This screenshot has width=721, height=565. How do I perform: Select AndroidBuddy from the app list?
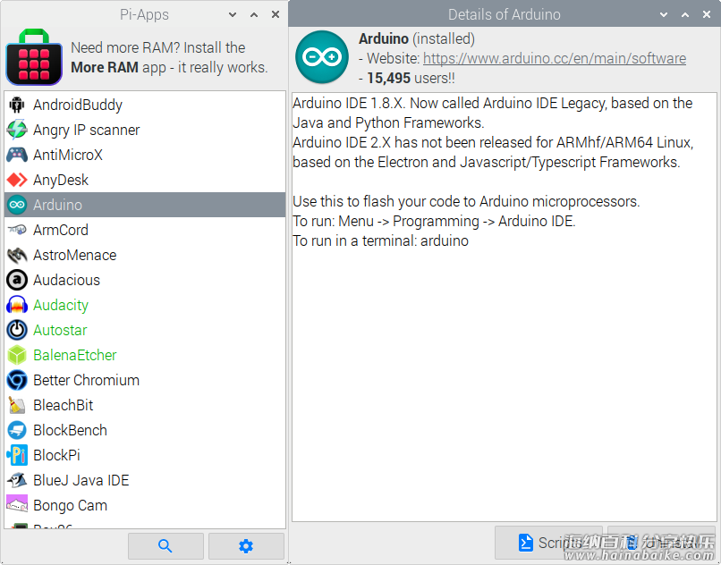145,105
